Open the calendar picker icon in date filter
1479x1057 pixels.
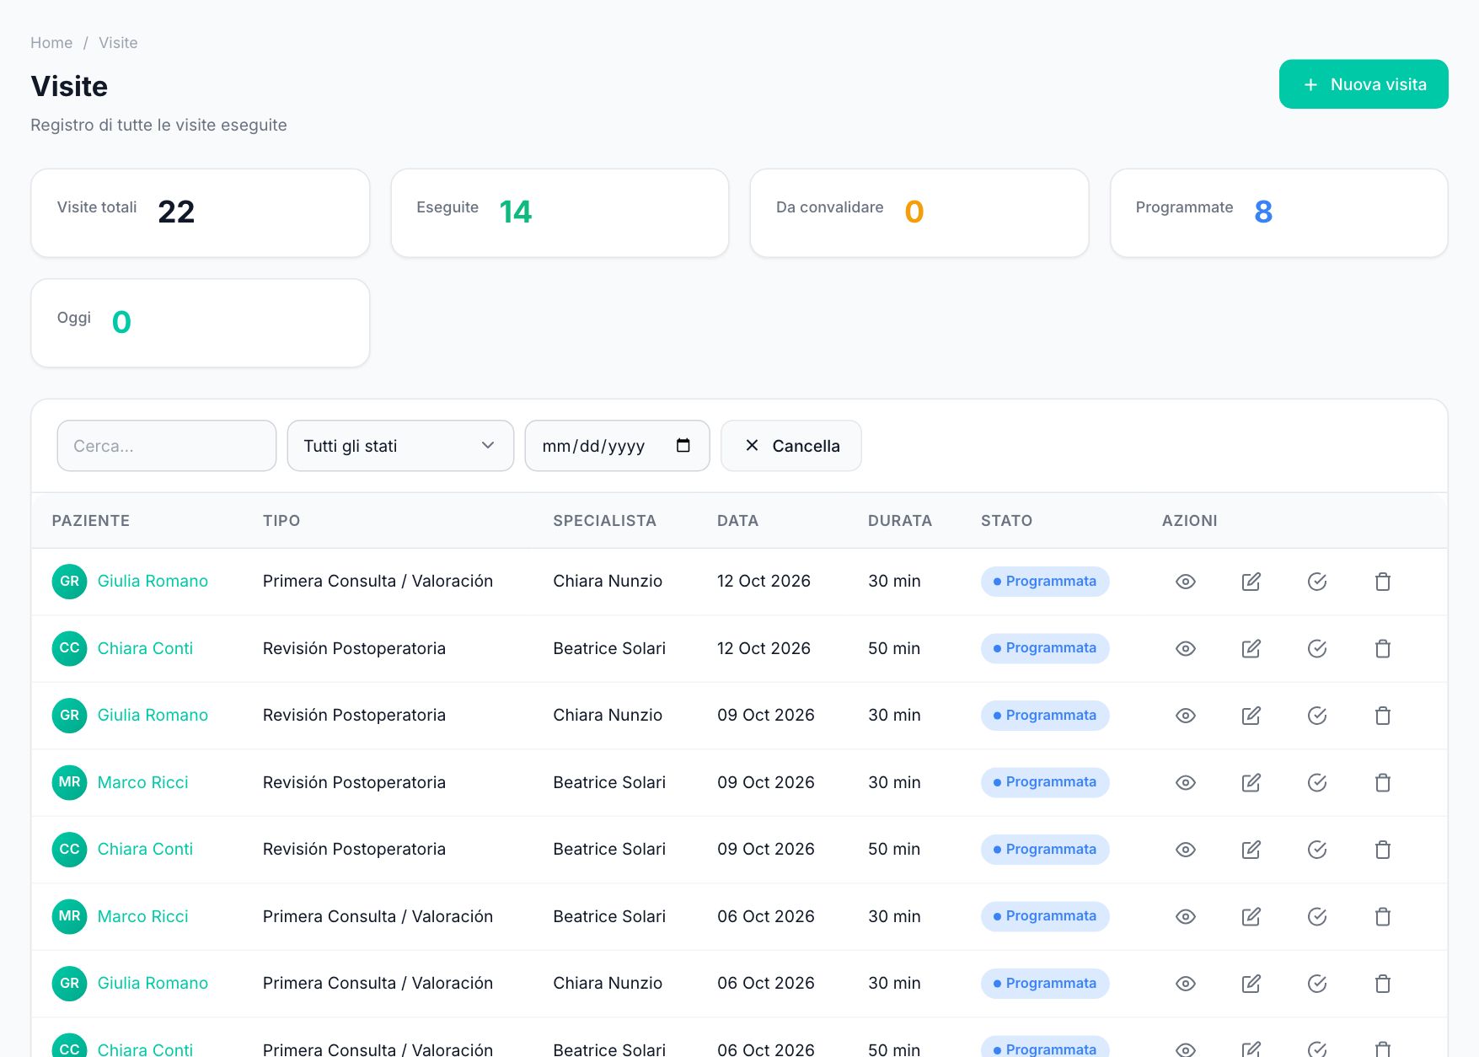pyautogui.click(x=683, y=445)
